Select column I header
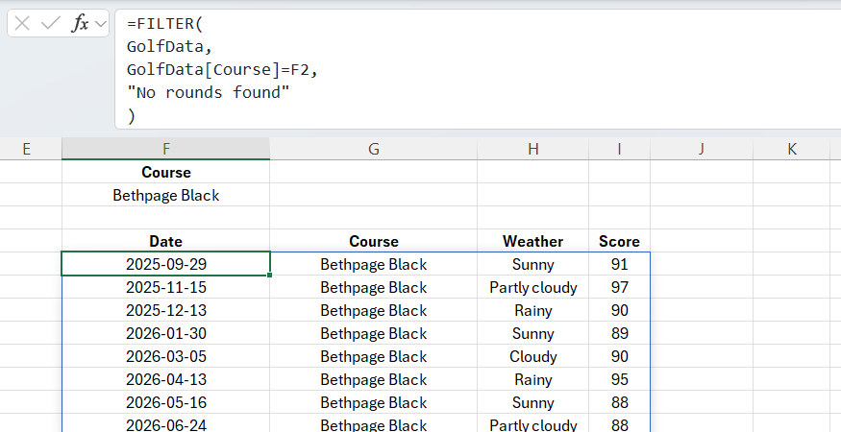841x432 pixels. pyautogui.click(x=620, y=149)
